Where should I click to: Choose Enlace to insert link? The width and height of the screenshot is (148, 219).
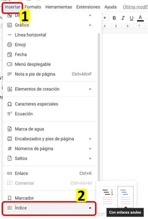tap(50, 173)
